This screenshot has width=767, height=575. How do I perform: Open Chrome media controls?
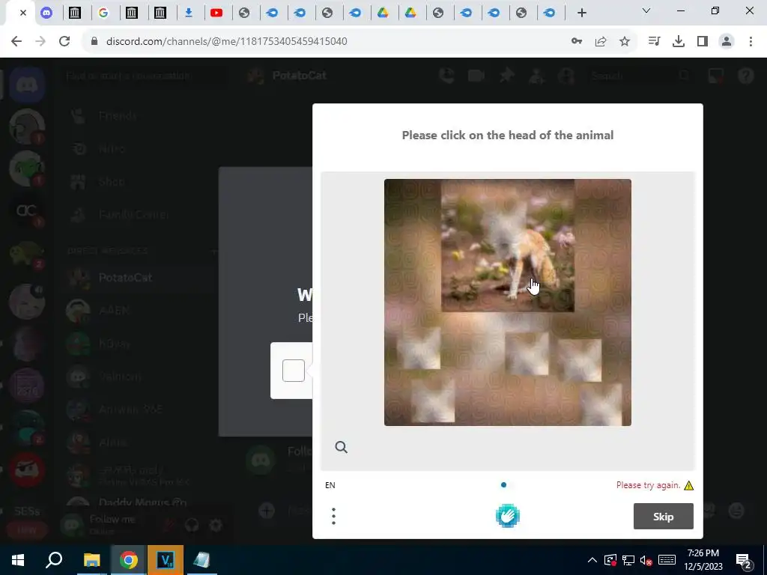(654, 41)
